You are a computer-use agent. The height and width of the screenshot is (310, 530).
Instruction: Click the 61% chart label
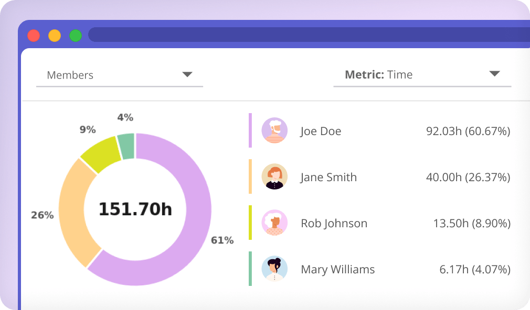(222, 240)
